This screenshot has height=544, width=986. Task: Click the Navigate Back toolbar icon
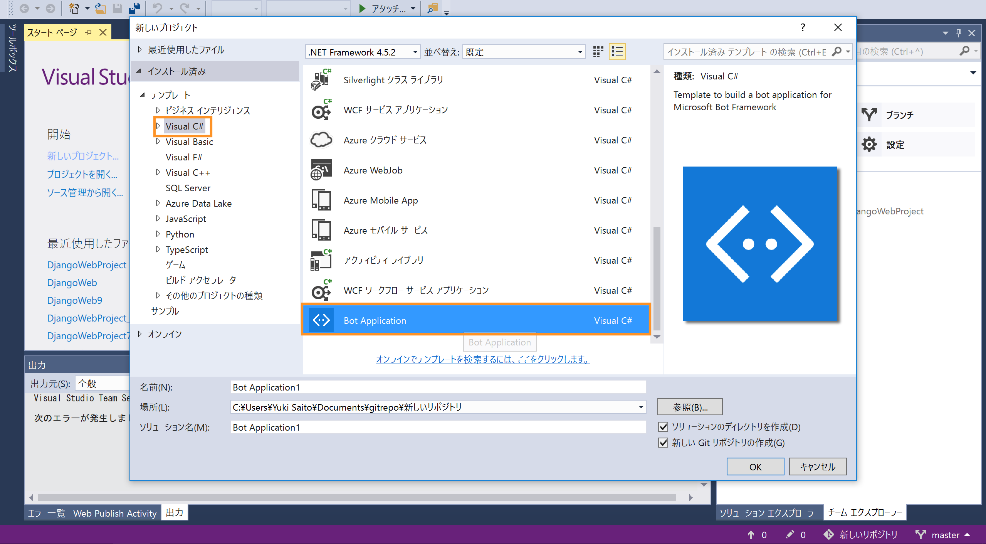point(24,8)
